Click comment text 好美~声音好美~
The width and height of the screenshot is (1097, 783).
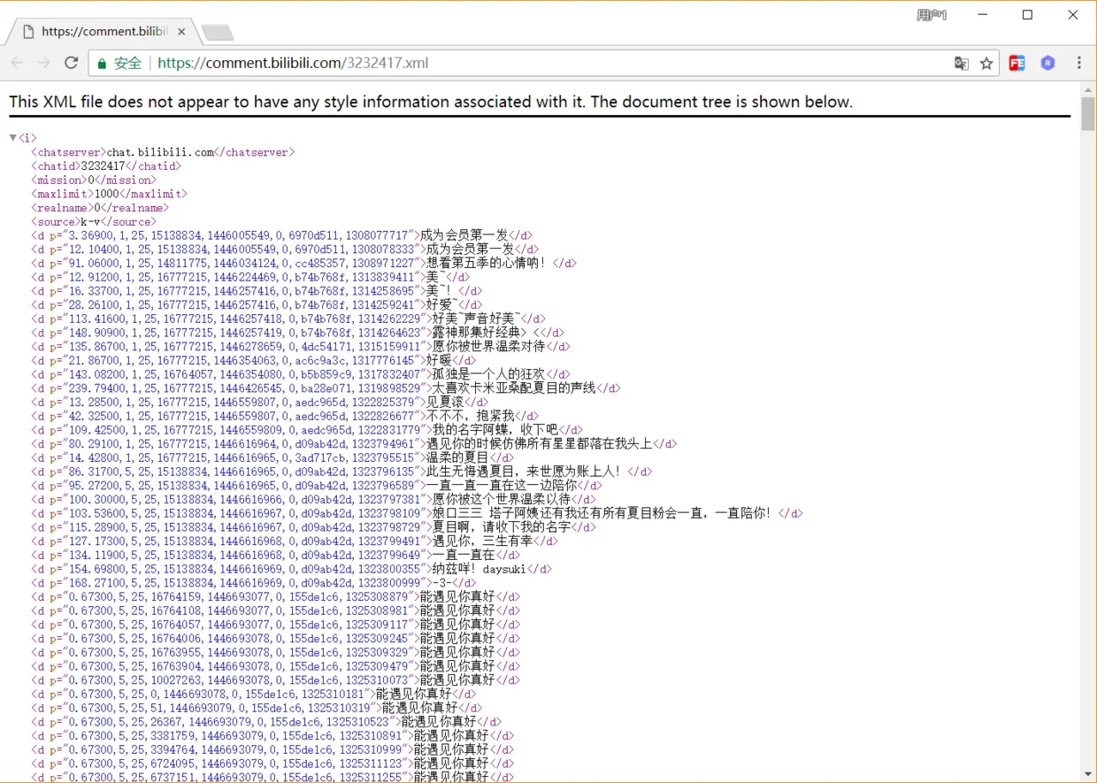tap(477, 319)
